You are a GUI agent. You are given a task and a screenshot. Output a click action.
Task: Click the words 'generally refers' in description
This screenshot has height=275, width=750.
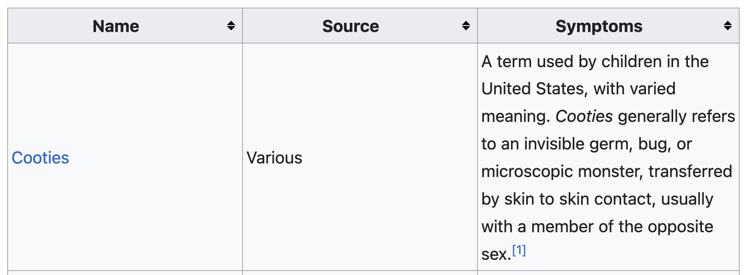pos(676,116)
